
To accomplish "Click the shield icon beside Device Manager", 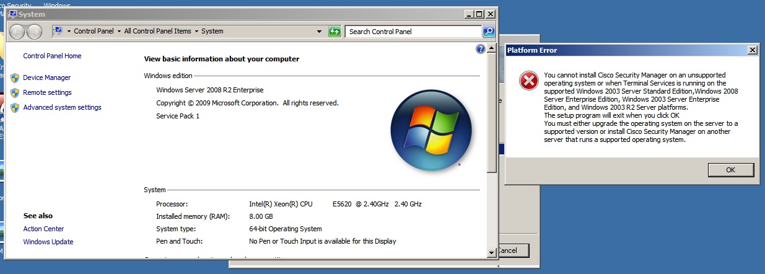I will pyautogui.click(x=15, y=77).
